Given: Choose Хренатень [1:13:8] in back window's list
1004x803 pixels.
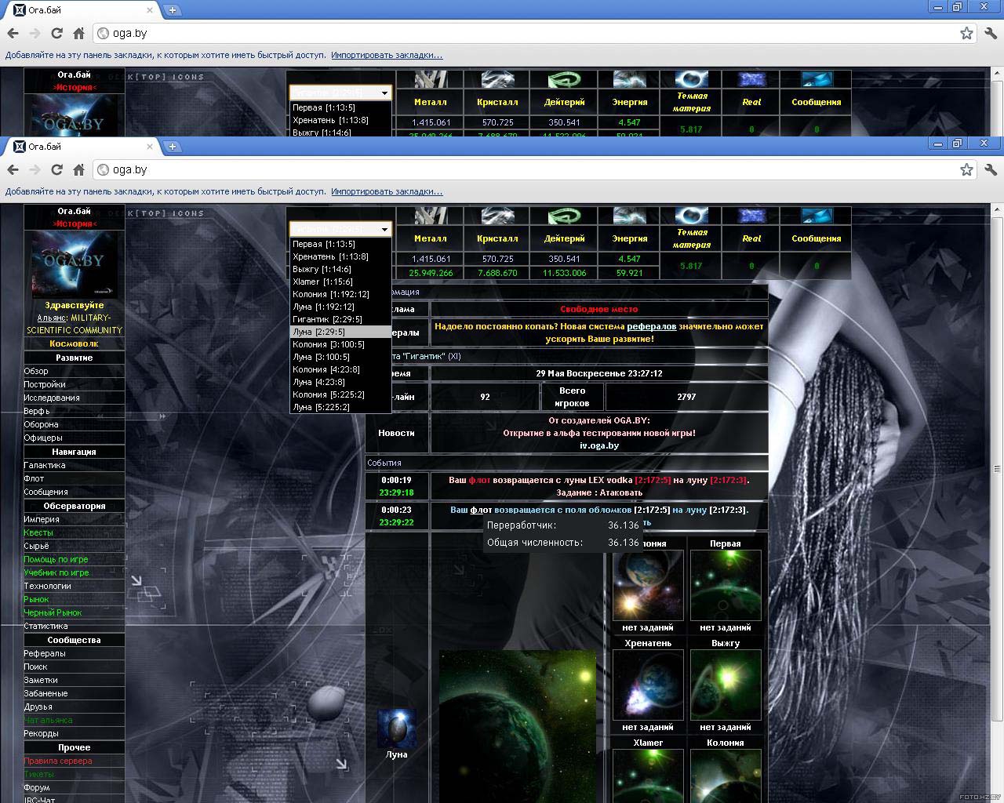Looking at the screenshot, I should pyautogui.click(x=340, y=120).
